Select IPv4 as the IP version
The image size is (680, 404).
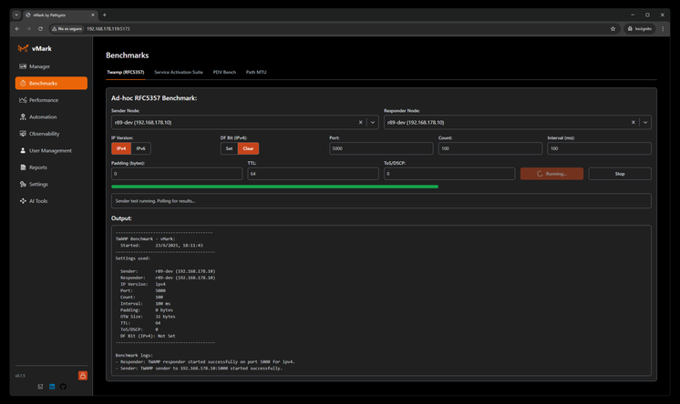[121, 148]
